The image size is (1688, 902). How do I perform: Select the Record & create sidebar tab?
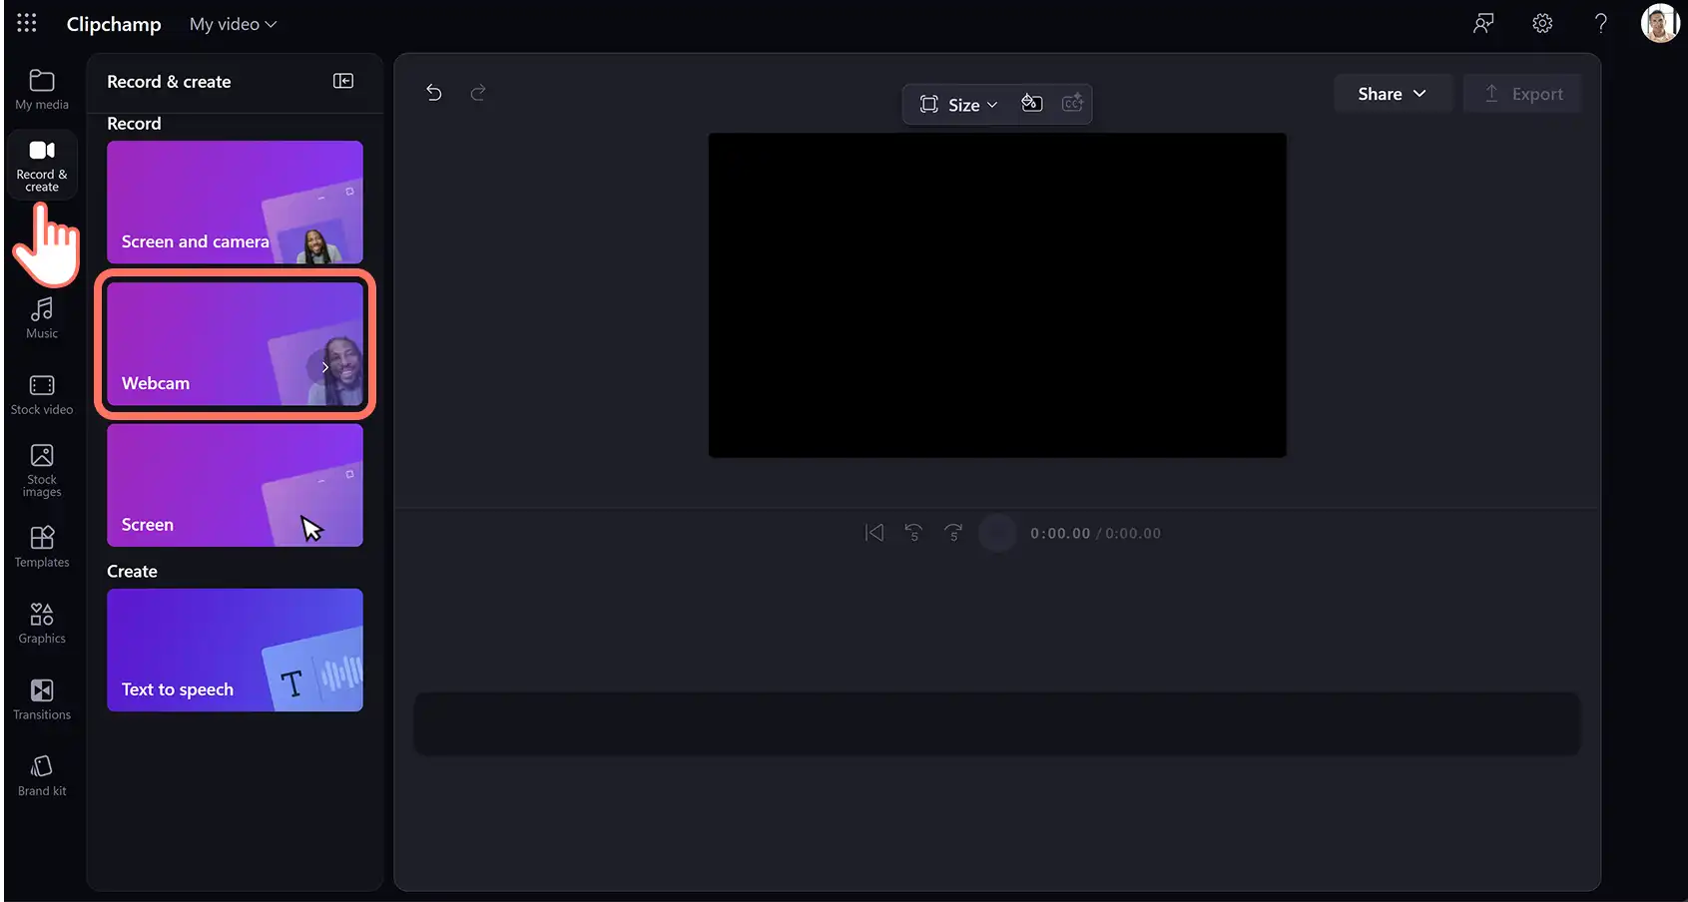point(42,166)
